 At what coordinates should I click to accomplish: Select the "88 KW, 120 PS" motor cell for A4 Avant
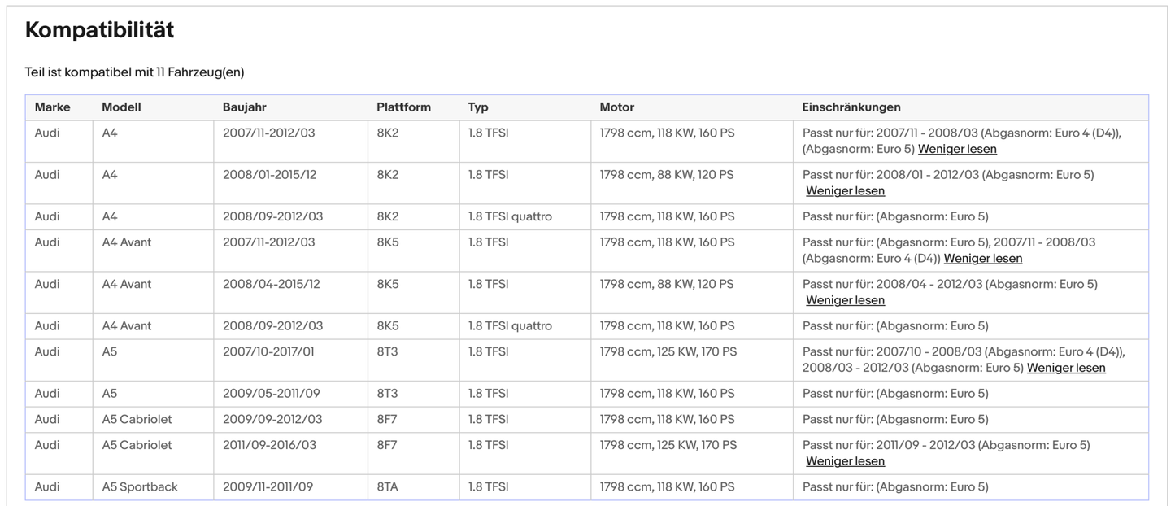666,285
